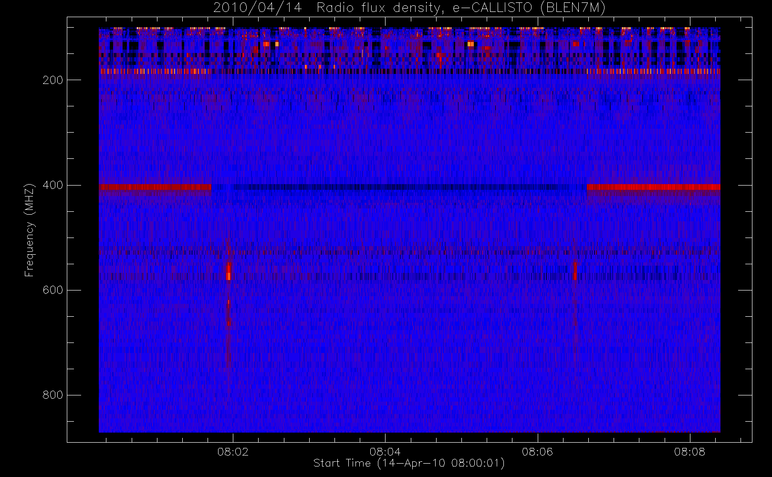Screen dimensions: 772x477
Task: Click the plot title 'Radio flux density, e-CALLISTO (BLEN7M)'
Action: click(461, 8)
